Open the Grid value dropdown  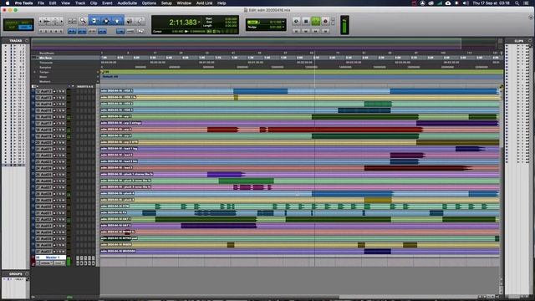[283, 22]
